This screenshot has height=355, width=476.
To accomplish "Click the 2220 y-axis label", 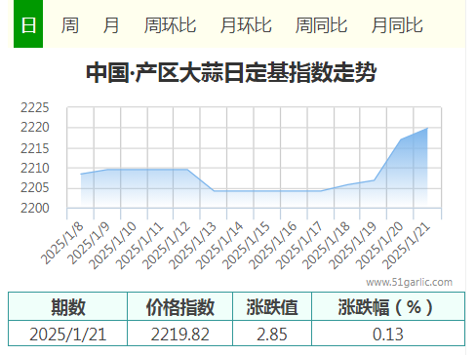I will (x=35, y=128).
